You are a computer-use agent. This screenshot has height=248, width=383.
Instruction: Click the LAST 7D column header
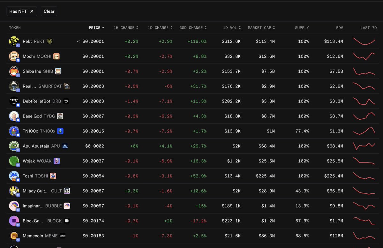click(x=369, y=28)
